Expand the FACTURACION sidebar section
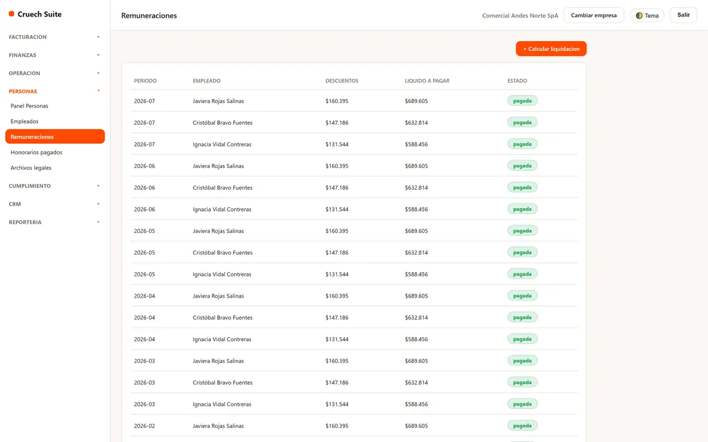This screenshot has height=442, width=708. [55, 37]
